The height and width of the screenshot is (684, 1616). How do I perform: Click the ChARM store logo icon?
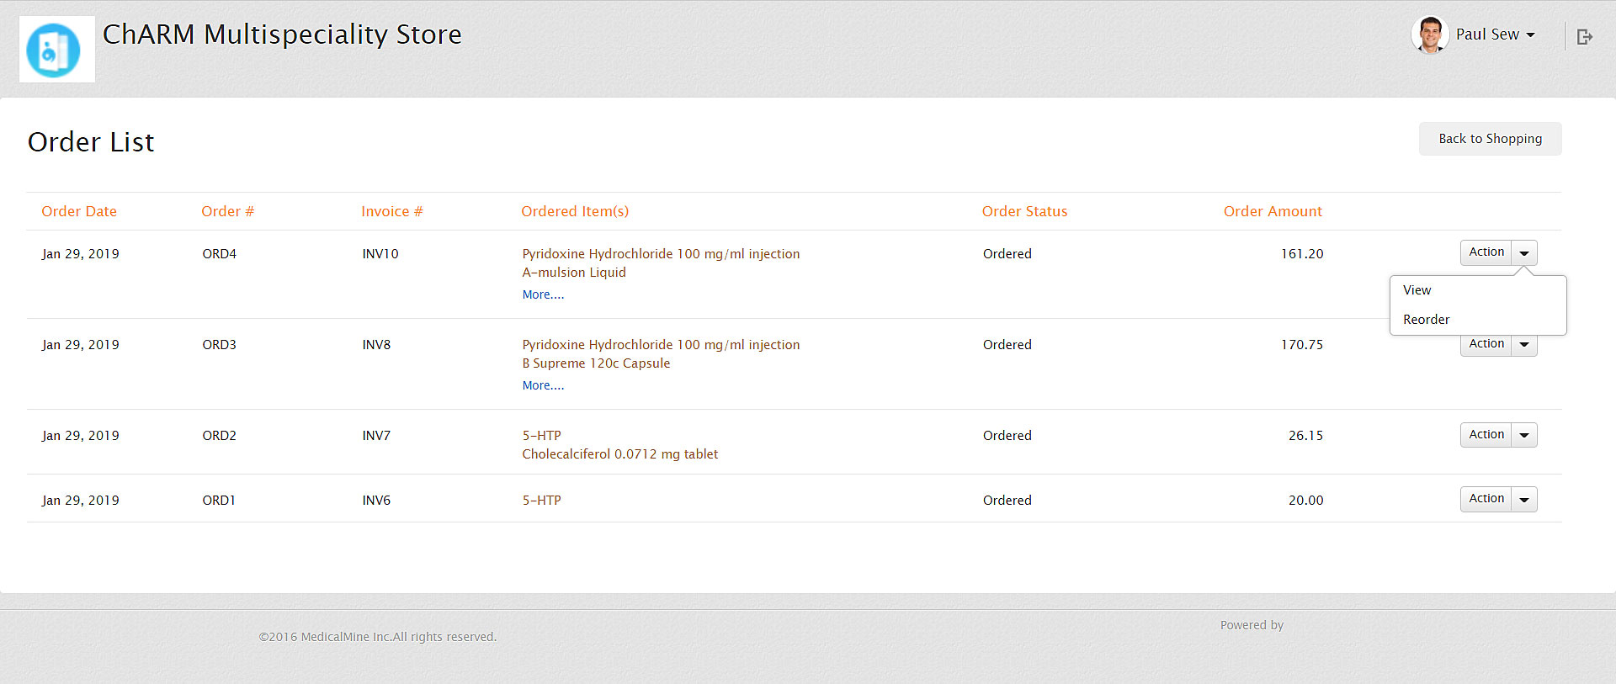click(x=55, y=50)
